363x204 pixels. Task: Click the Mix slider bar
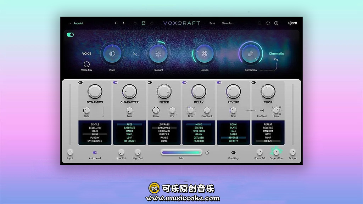tap(181, 153)
